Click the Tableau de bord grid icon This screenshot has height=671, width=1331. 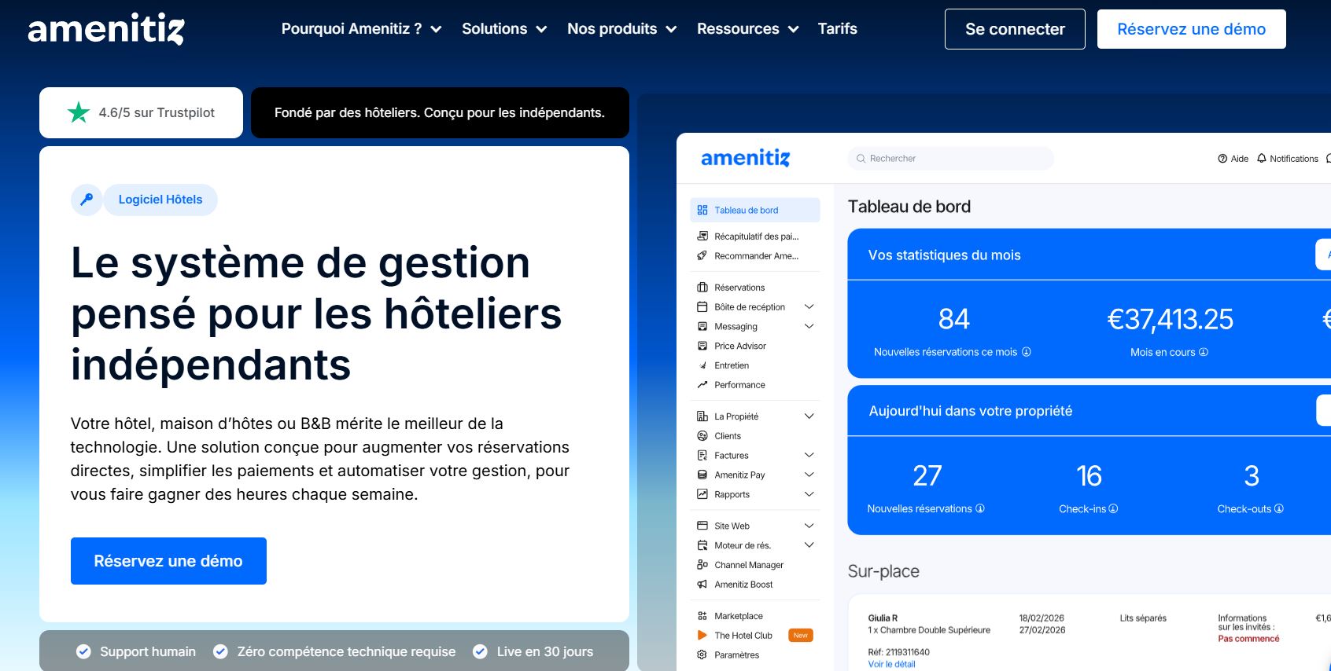coord(702,210)
